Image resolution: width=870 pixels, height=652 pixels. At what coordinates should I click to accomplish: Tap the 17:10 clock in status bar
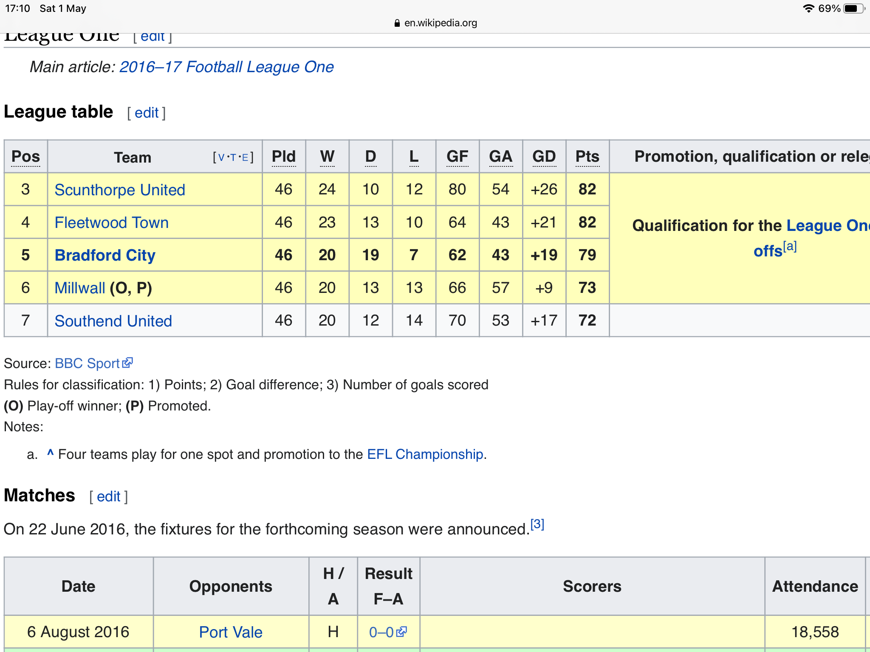(x=17, y=8)
